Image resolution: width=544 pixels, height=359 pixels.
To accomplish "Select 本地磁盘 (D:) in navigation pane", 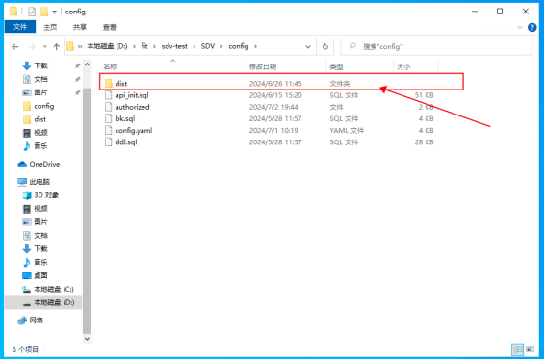I will pyautogui.click(x=43, y=302).
